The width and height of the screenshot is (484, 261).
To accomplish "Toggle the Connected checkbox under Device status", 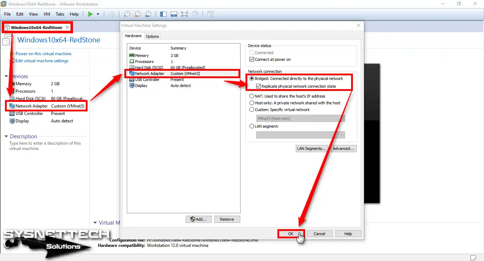I will coord(252,53).
